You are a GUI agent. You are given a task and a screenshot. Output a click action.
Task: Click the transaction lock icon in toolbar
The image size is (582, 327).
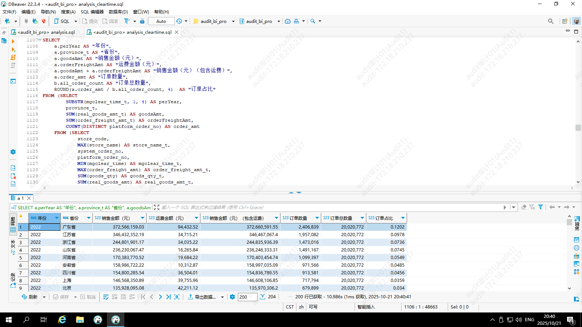click(x=142, y=21)
